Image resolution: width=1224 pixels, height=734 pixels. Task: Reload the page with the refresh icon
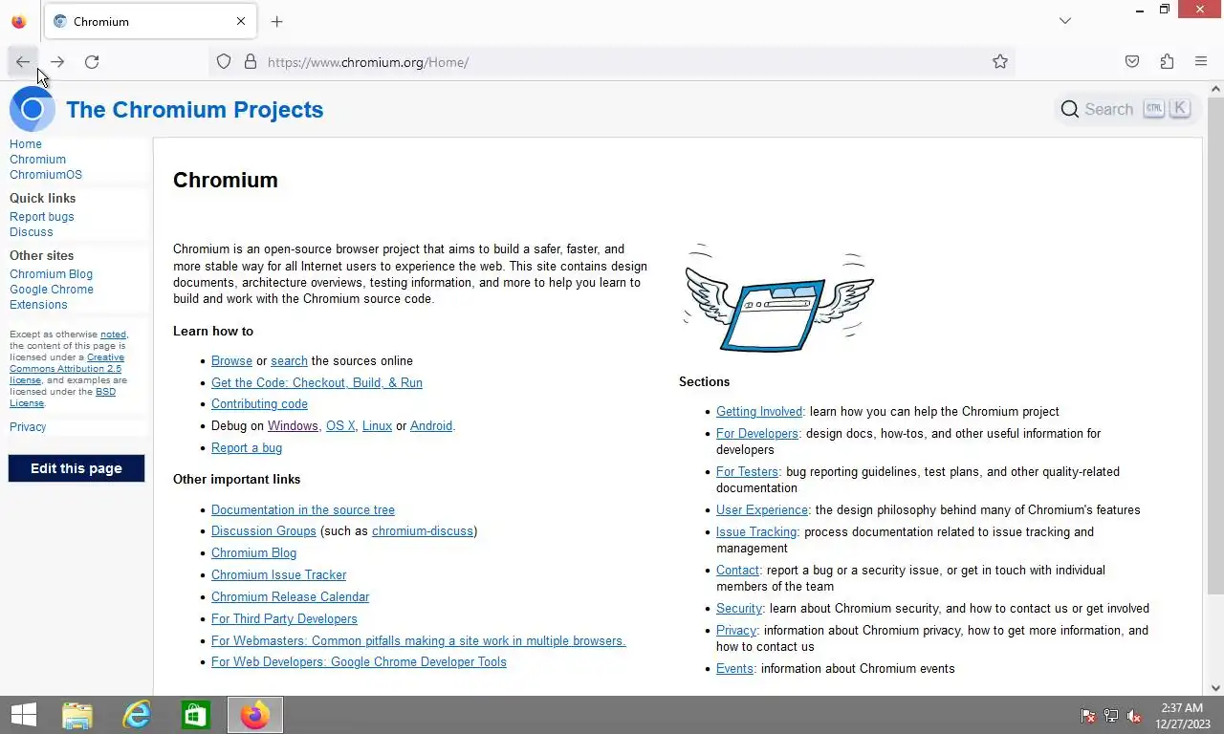pos(92,62)
